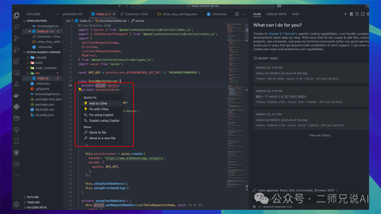Go back using navigation arrow

coord(120,6)
